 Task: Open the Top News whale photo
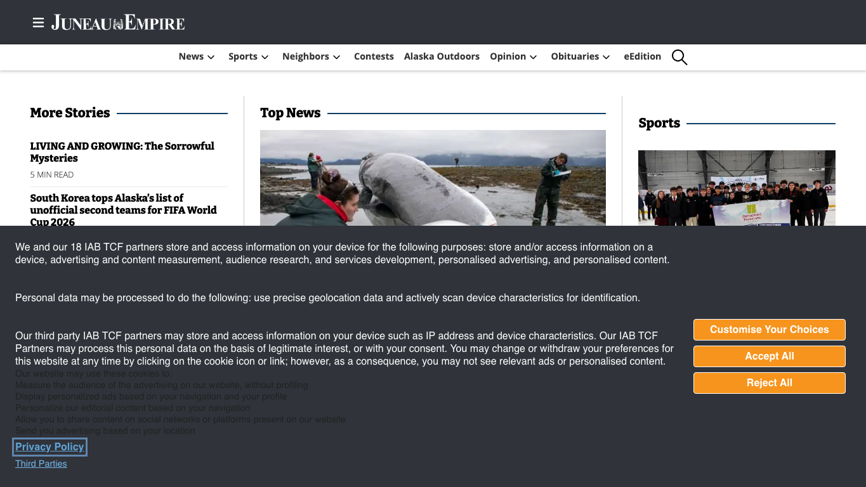pyautogui.click(x=433, y=178)
